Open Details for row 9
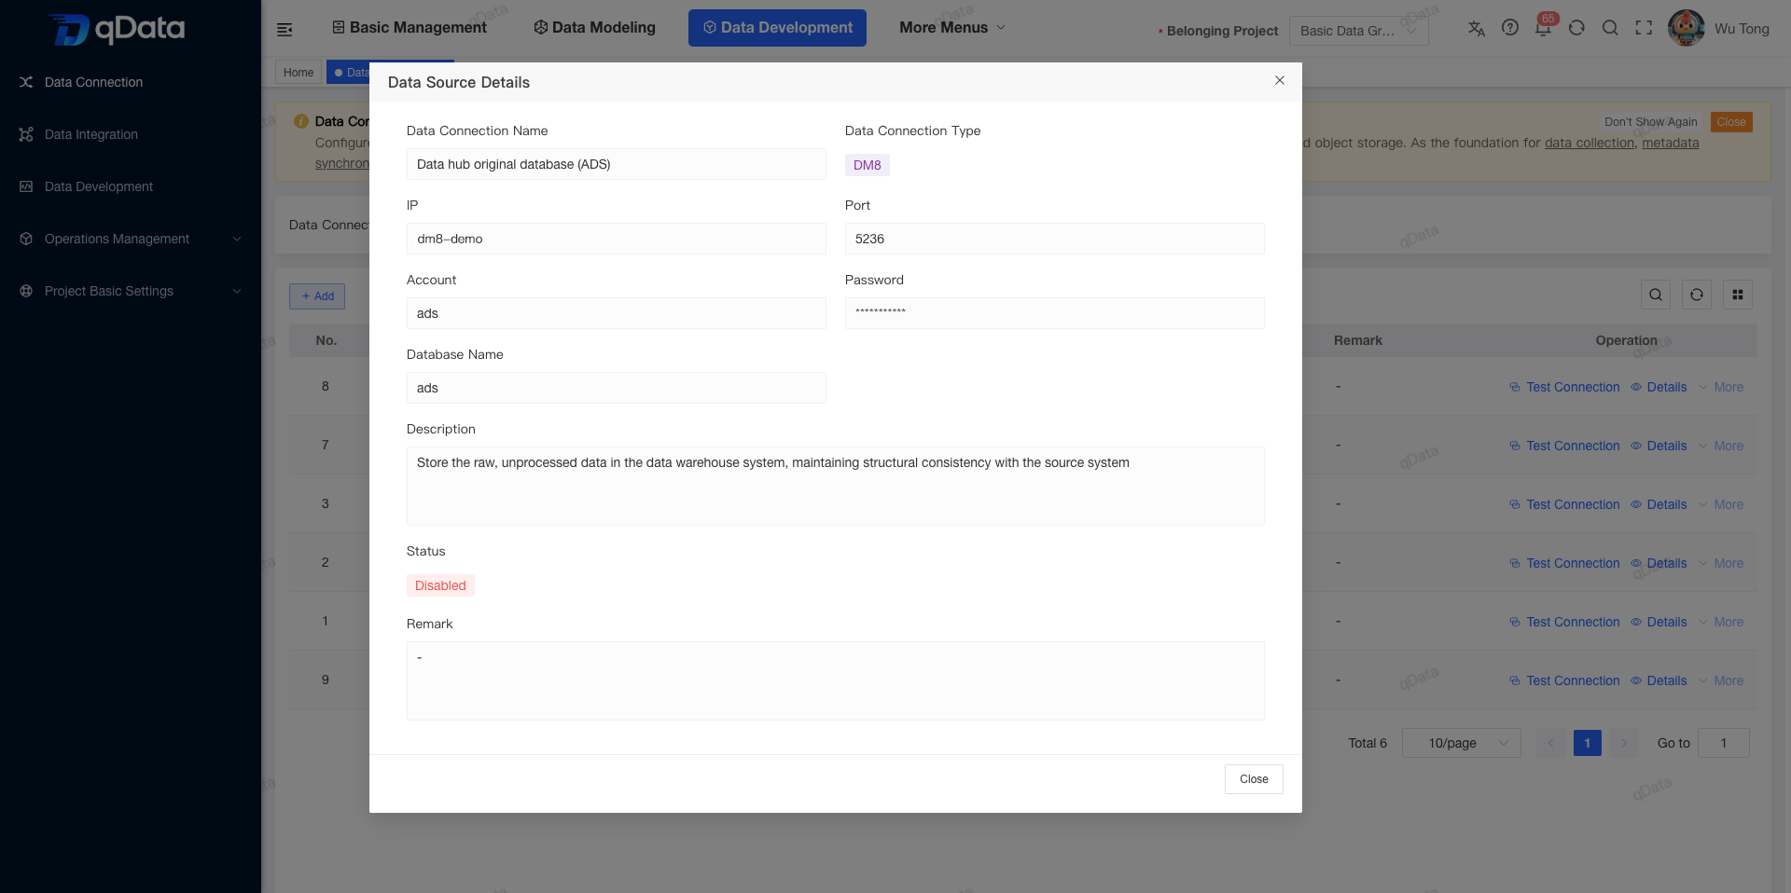This screenshot has height=893, width=1791. (x=1659, y=680)
